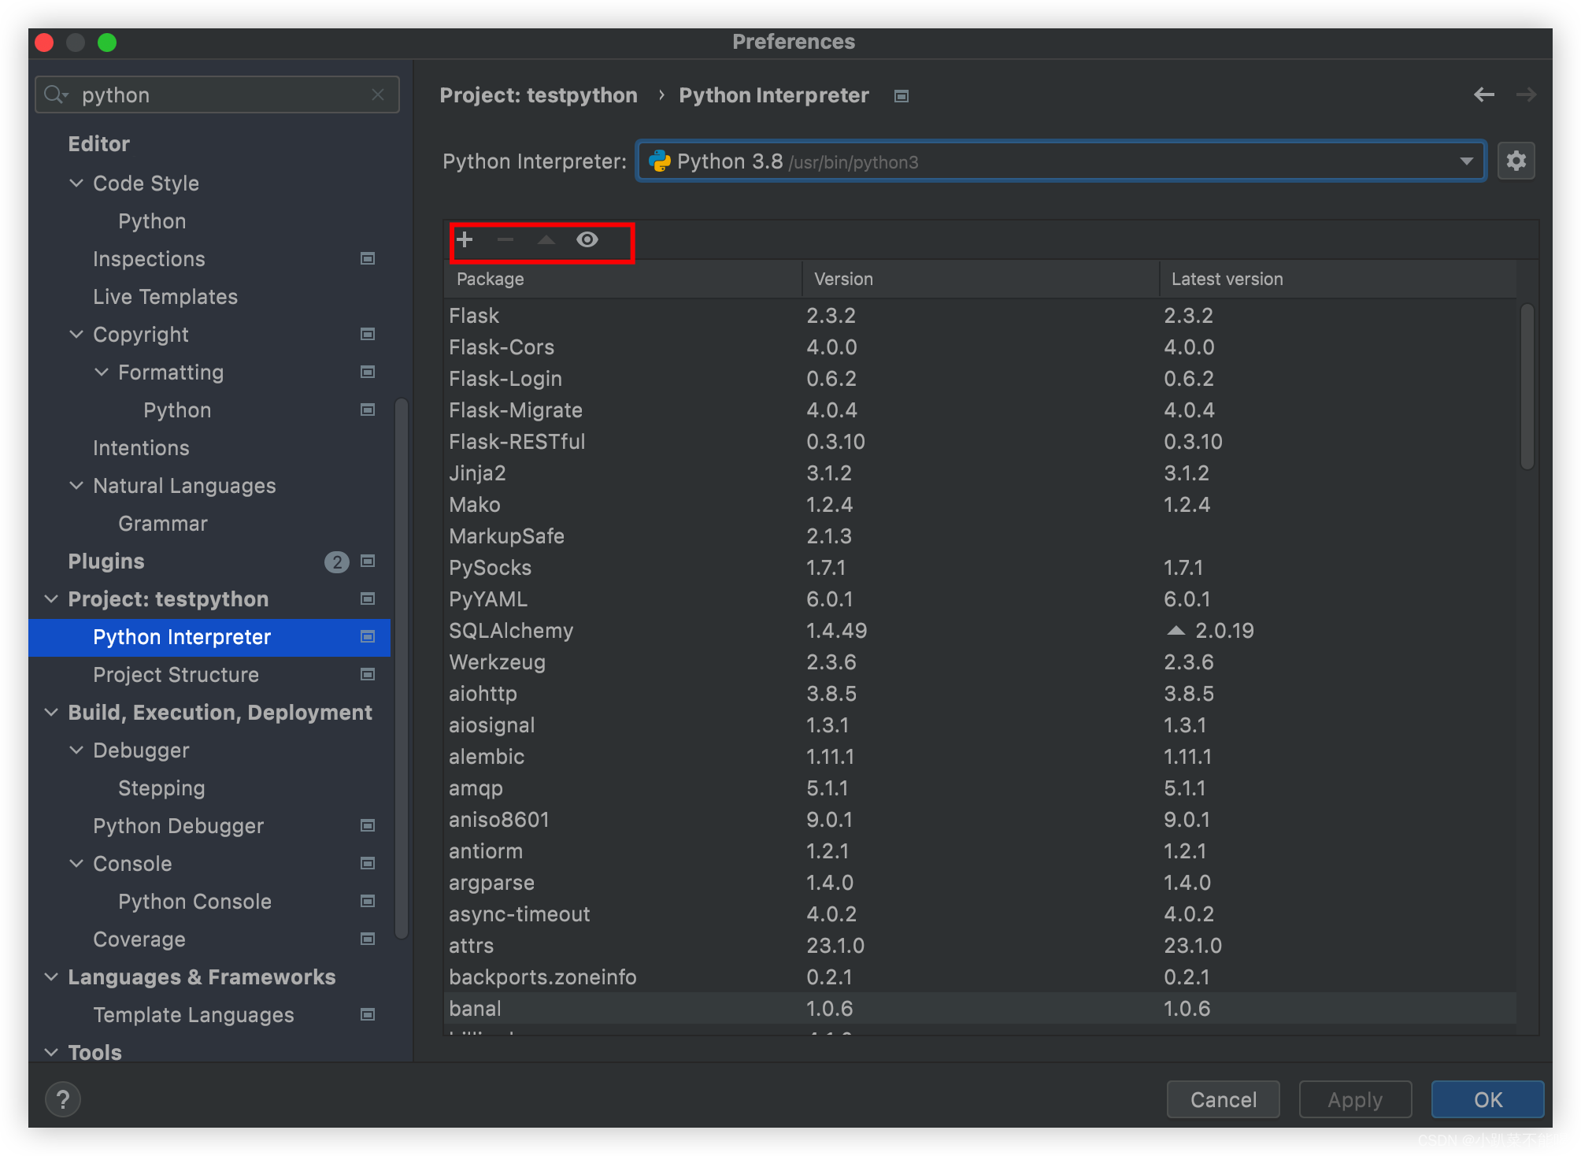Clear the python search field with X

pyautogui.click(x=378, y=94)
